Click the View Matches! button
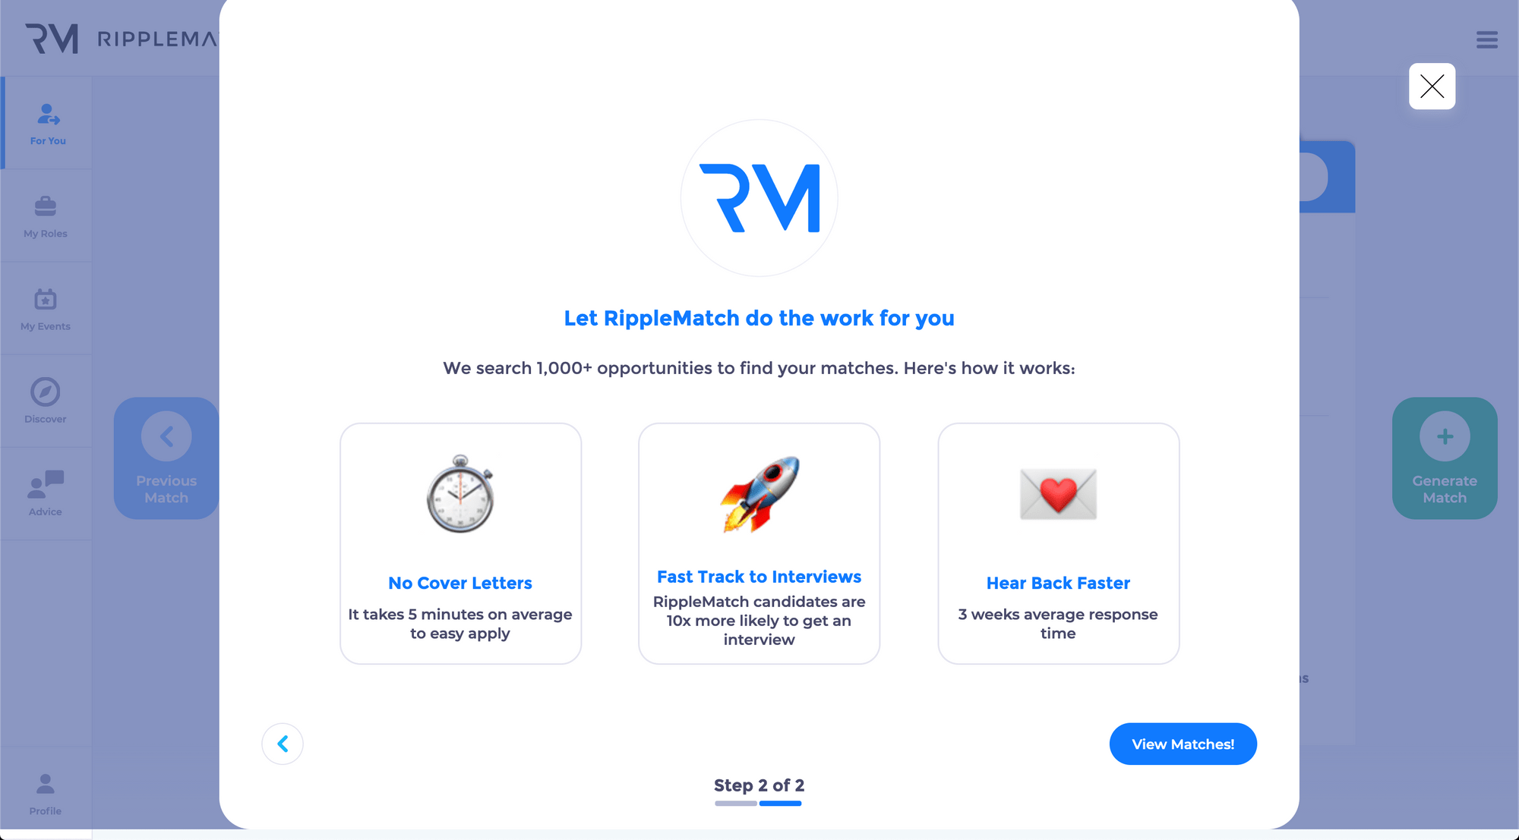The width and height of the screenshot is (1519, 840). click(x=1183, y=743)
